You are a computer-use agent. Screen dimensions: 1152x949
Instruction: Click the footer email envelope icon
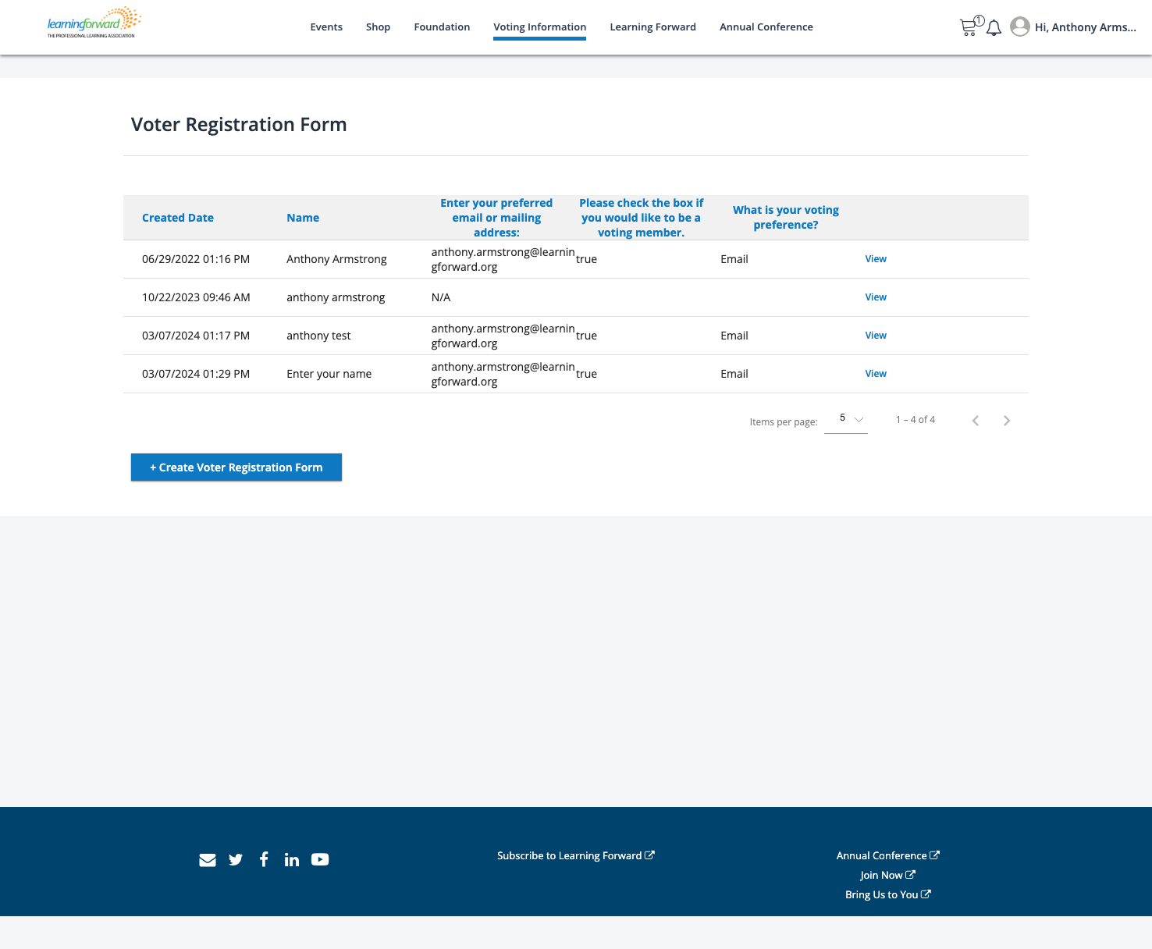point(208,860)
